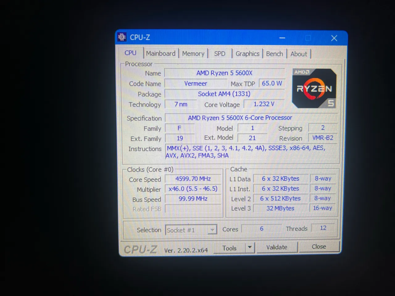Click the Close button at bottom
The width and height of the screenshot is (395, 296).
319,246
